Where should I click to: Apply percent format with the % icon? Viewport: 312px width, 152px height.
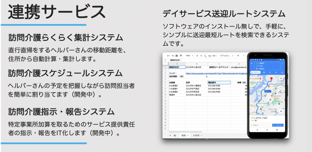(201, 56)
